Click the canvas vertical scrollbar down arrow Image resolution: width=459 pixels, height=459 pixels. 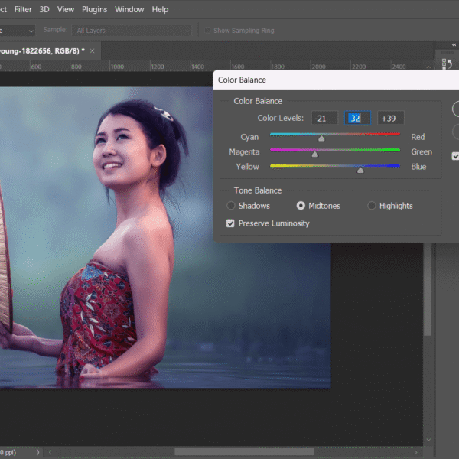click(x=428, y=439)
